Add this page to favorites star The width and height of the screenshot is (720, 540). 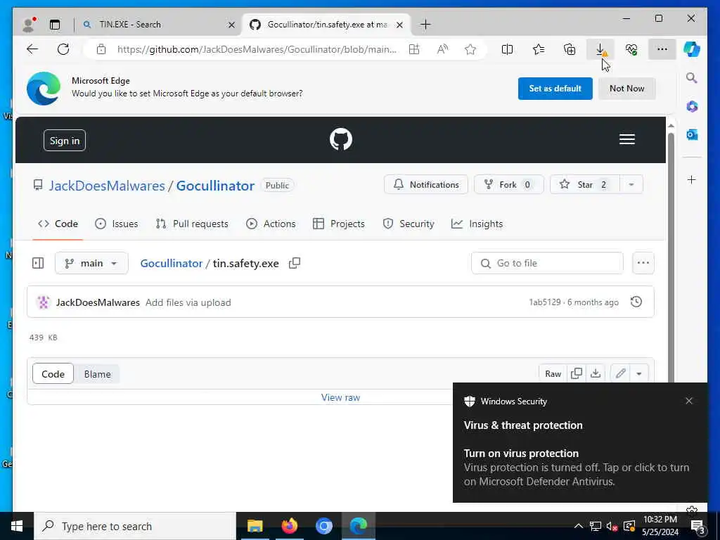pyautogui.click(x=470, y=49)
